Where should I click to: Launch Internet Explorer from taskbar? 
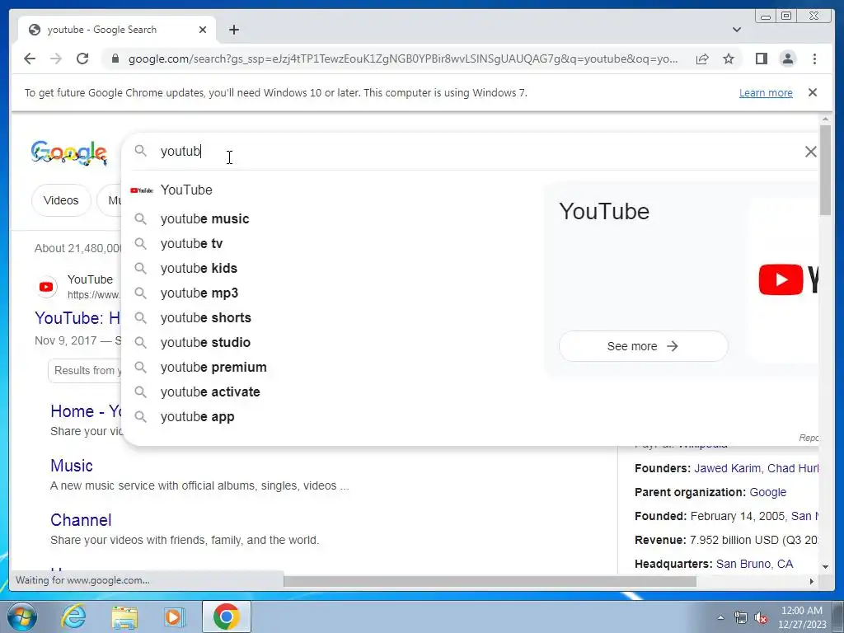(73, 617)
